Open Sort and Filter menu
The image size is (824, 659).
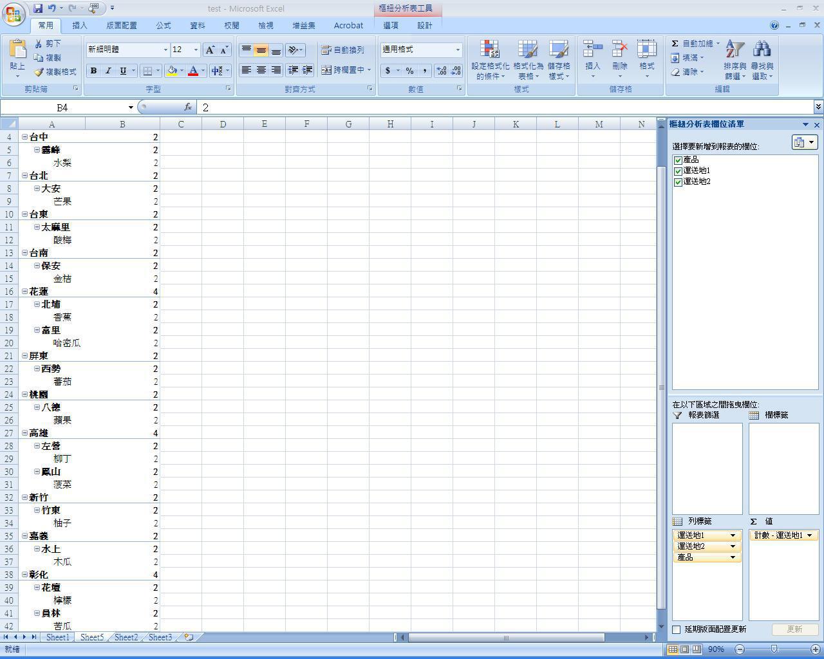click(735, 60)
